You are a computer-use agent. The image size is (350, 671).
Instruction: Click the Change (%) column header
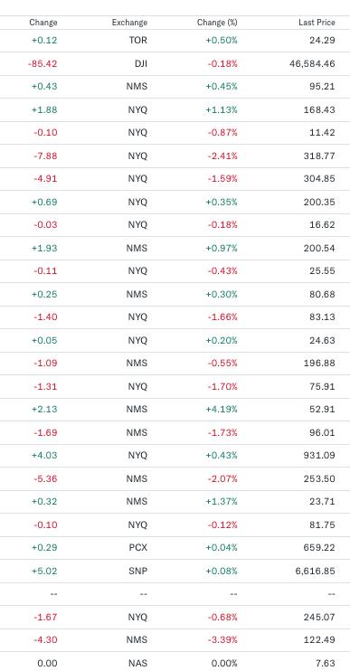point(217,23)
